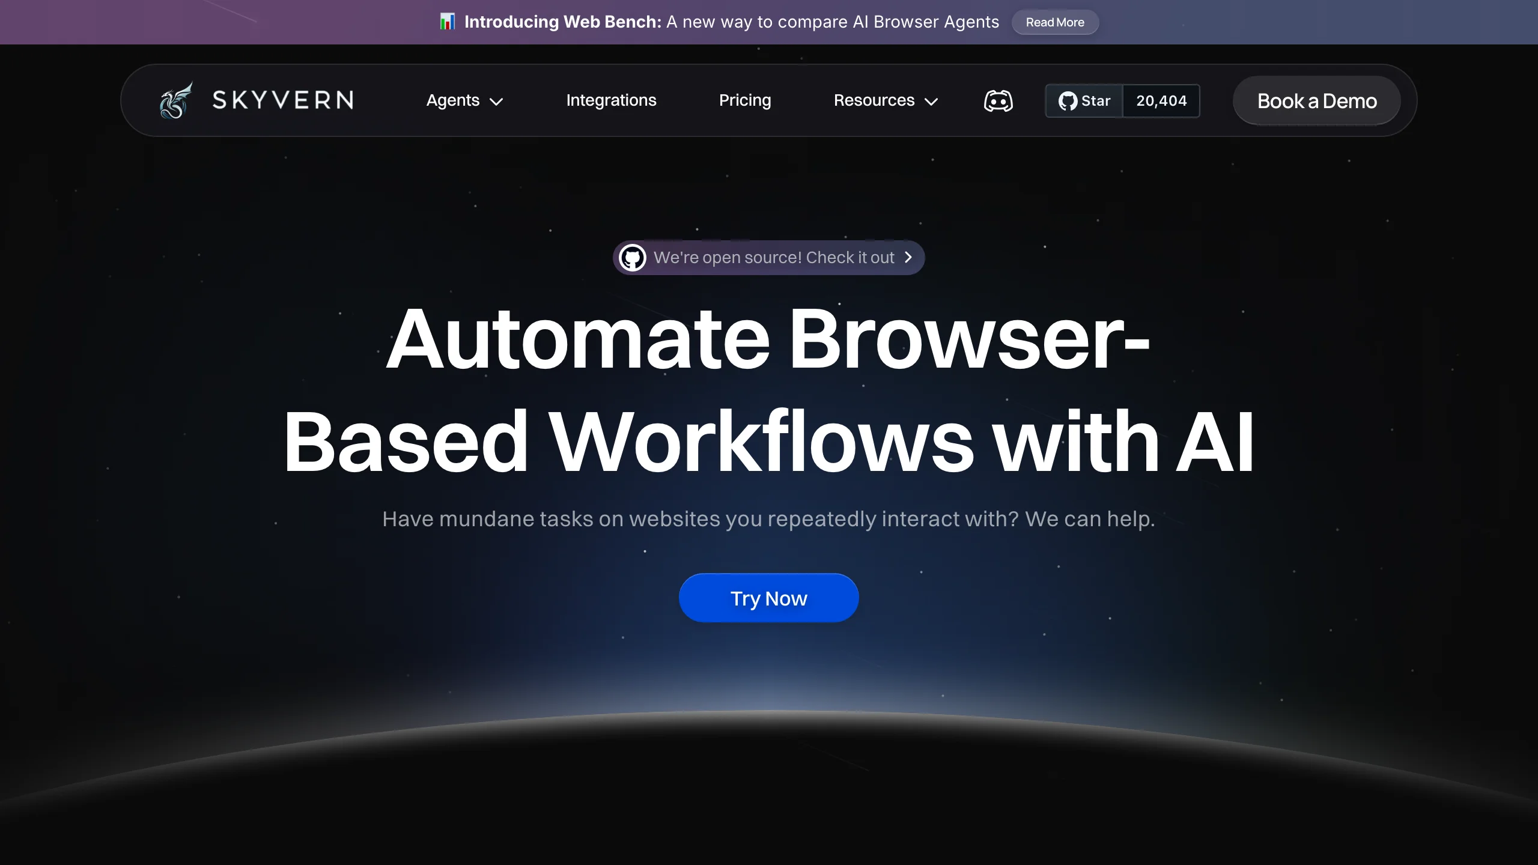Image resolution: width=1538 pixels, height=865 pixels.
Task: Navigate to the Pricing page
Action: (x=745, y=100)
